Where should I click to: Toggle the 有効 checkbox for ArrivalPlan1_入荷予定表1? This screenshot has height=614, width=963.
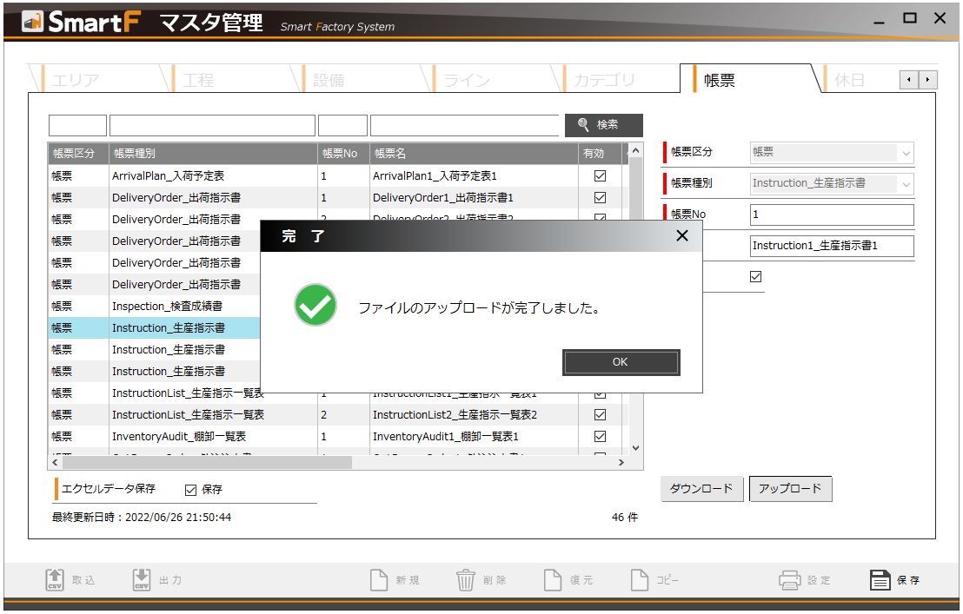599,175
